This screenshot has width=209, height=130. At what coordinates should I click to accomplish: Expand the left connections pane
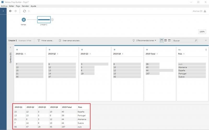3,11
